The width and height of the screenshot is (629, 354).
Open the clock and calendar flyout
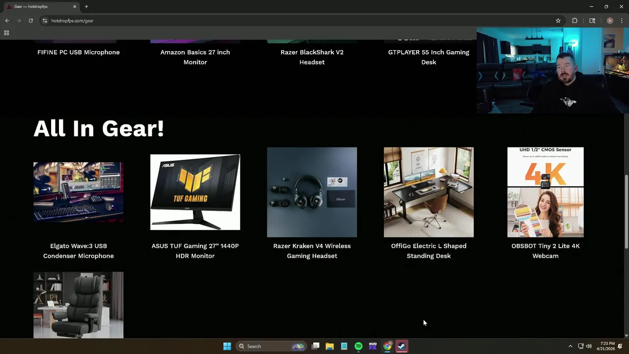pyautogui.click(x=606, y=346)
